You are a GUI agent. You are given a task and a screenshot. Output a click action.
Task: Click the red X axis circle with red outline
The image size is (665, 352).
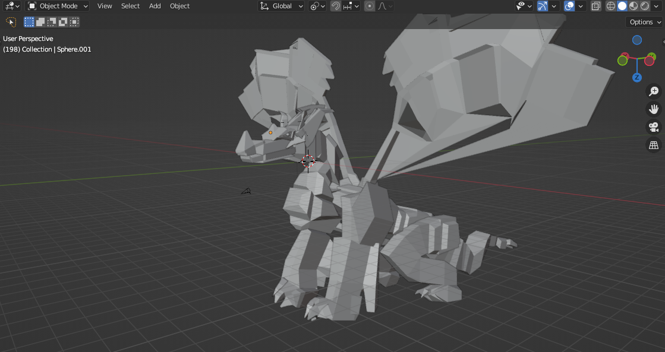pyautogui.click(x=650, y=61)
